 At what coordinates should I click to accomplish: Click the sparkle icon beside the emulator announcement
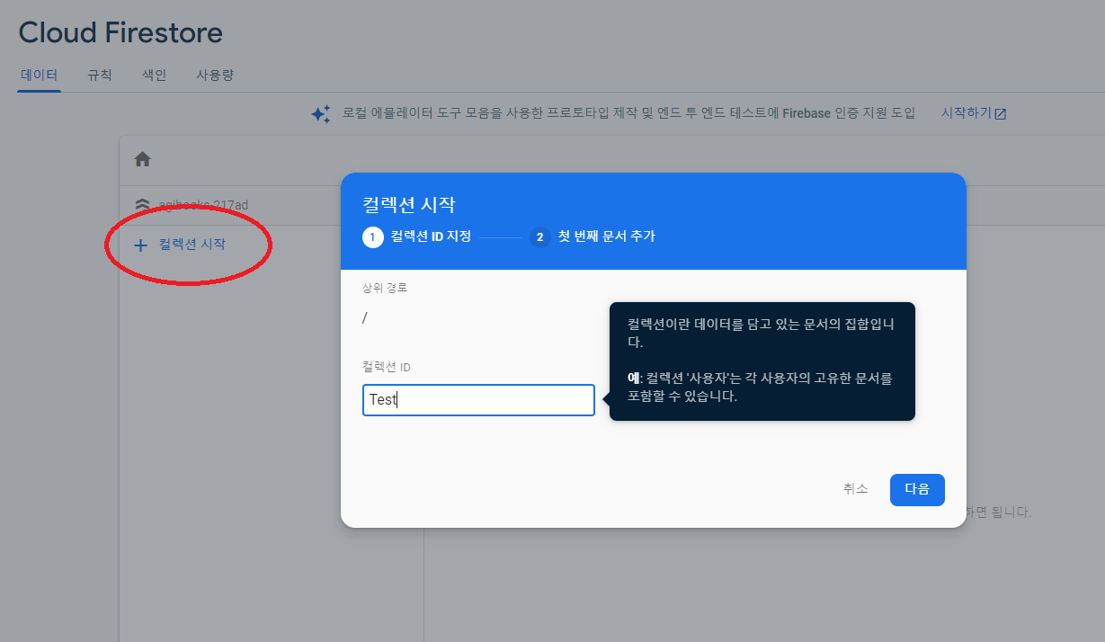click(321, 114)
